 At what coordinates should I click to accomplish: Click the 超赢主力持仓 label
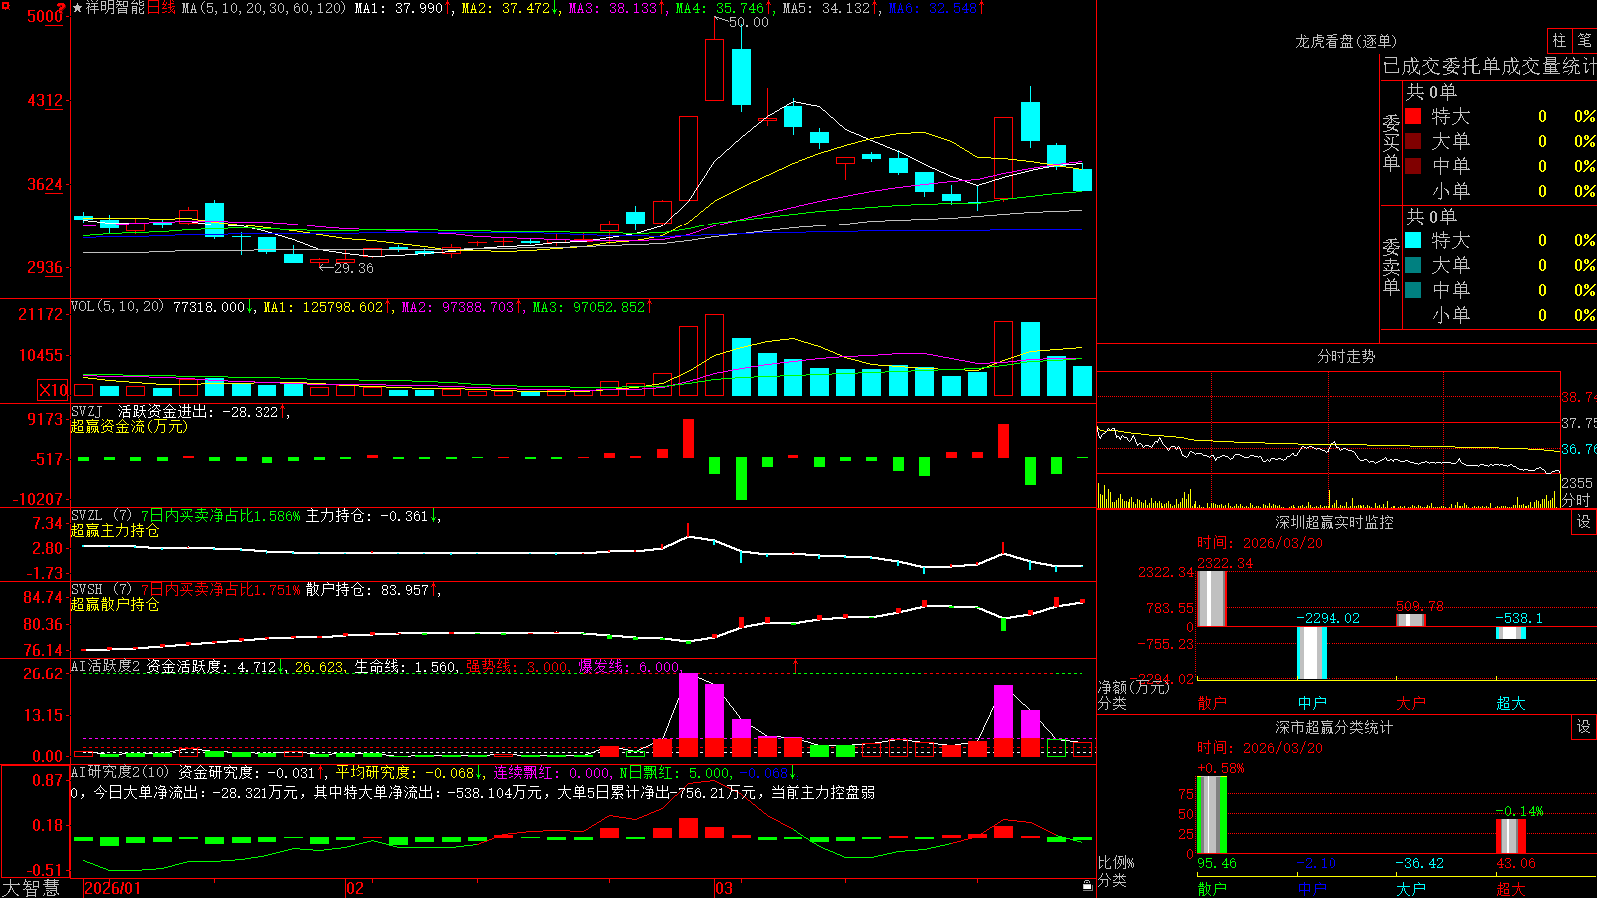(x=115, y=530)
